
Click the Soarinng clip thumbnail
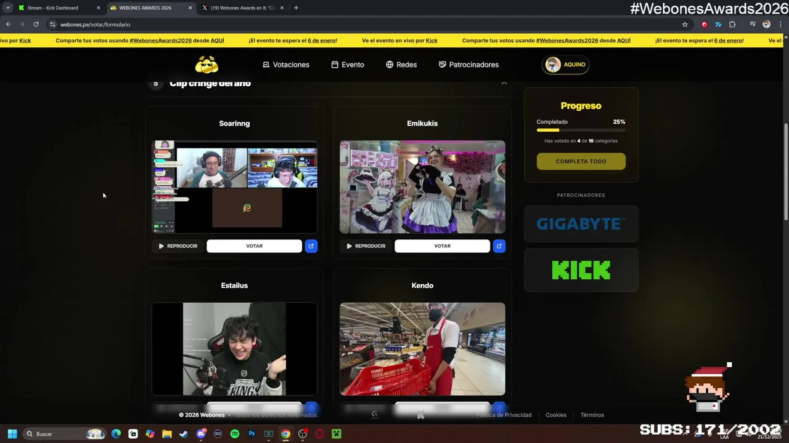pyautogui.click(x=235, y=187)
